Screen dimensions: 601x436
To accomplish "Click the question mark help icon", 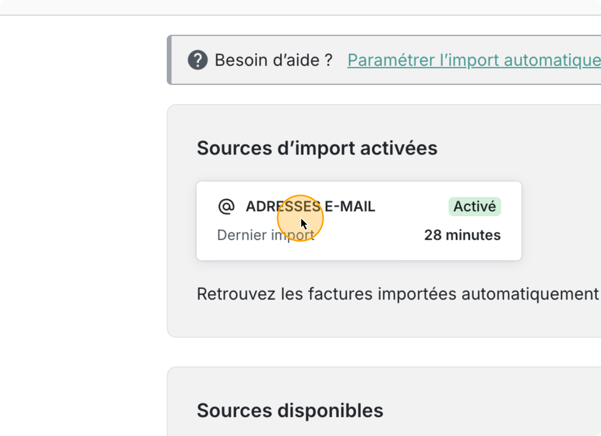I will (198, 60).
